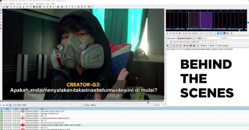Open the Subtitle menu

tap(12, 3)
